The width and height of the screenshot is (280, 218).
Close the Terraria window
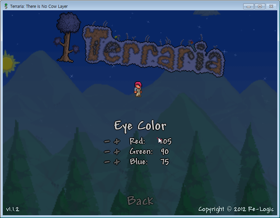coord(271,6)
